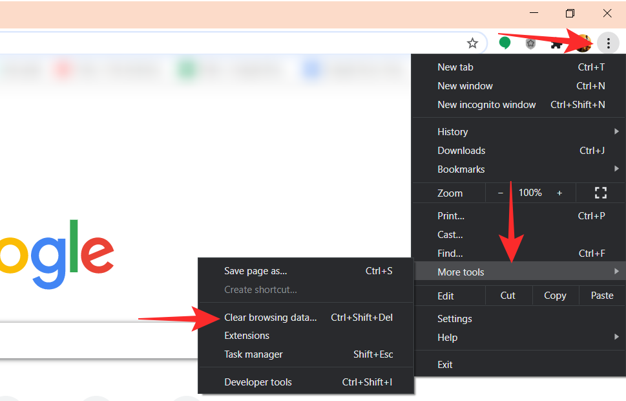Open Task manager from submenu
Viewport: 626px width, 401px height.
click(x=306, y=354)
